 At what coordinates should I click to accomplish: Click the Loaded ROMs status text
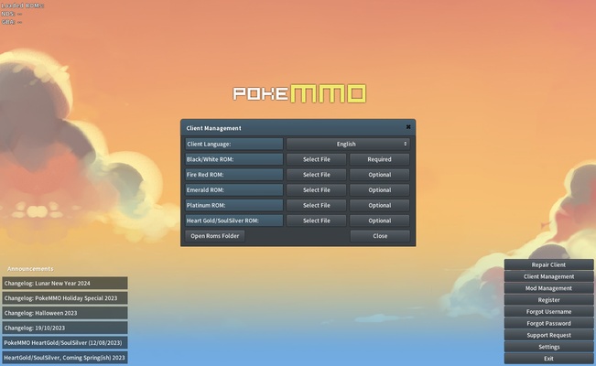click(x=23, y=5)
